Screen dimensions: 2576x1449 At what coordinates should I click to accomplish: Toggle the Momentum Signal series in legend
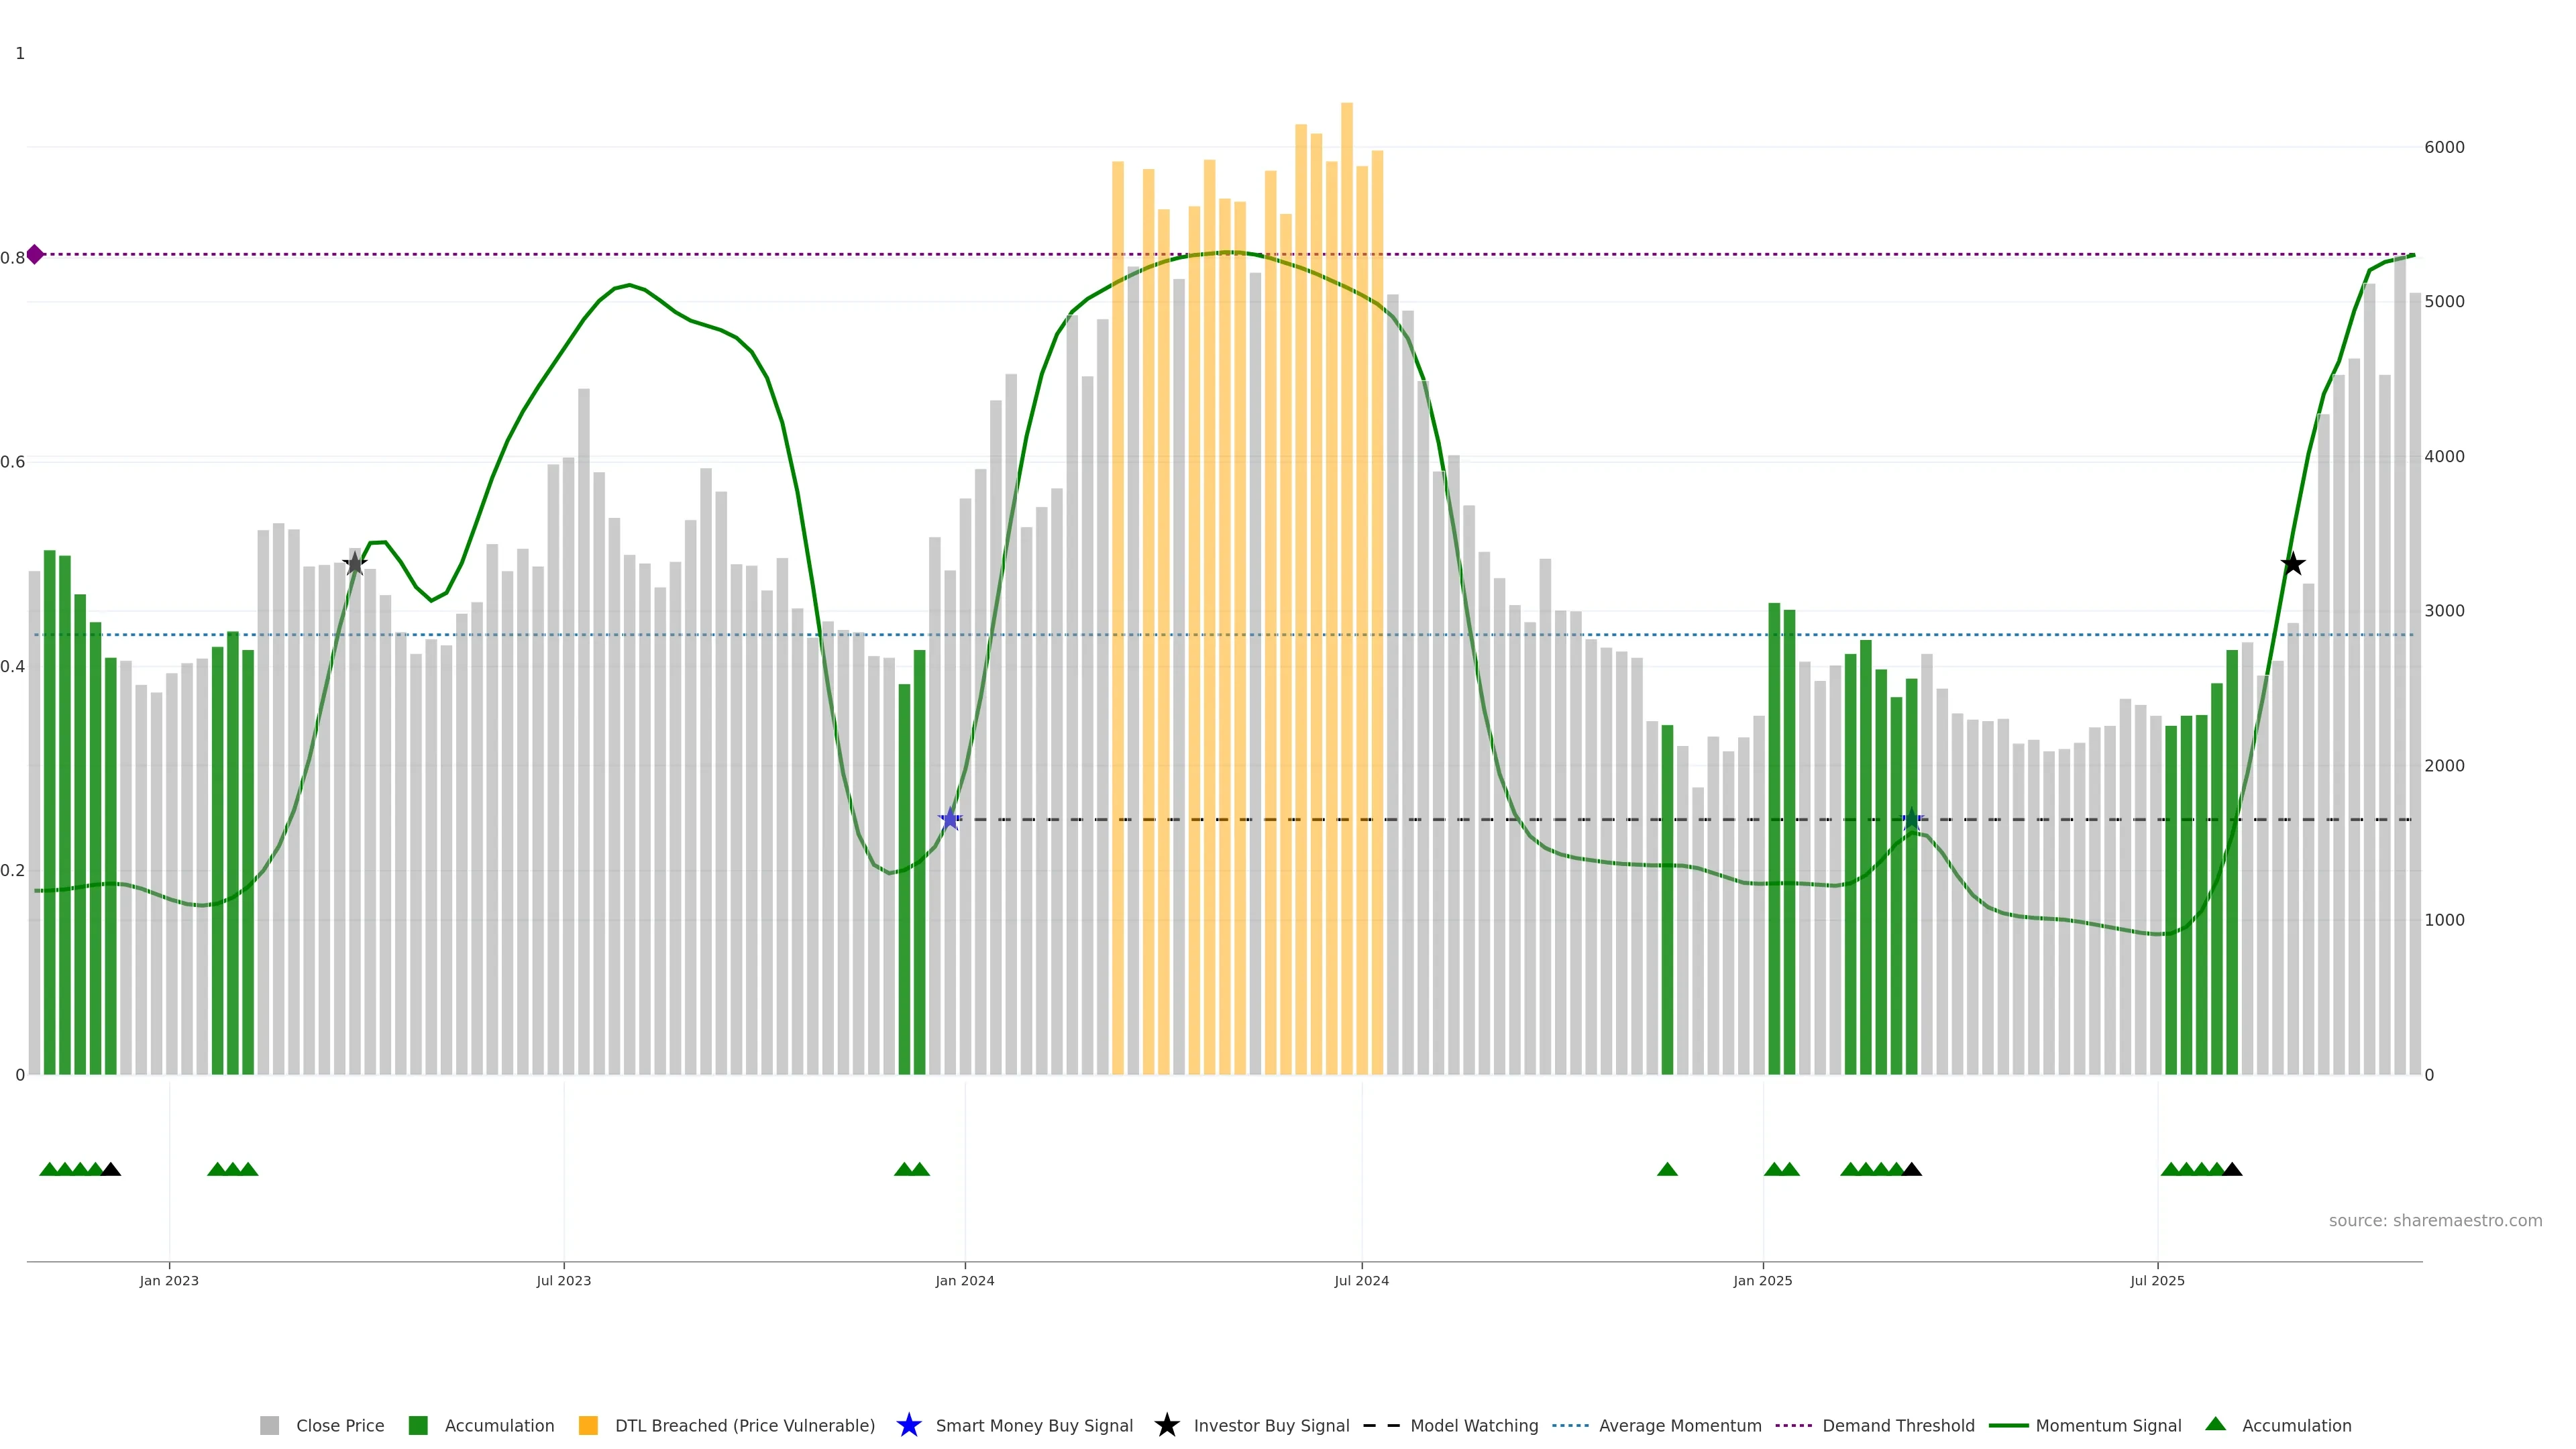click(2108, 1425)
